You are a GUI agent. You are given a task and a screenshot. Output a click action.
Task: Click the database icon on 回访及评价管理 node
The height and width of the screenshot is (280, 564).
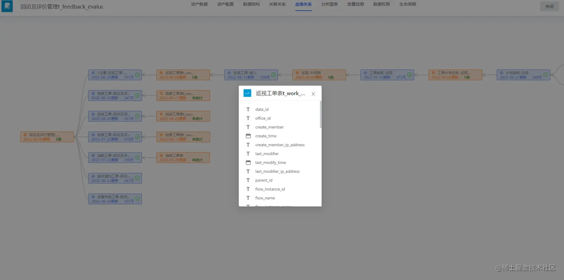pos(24,134)
